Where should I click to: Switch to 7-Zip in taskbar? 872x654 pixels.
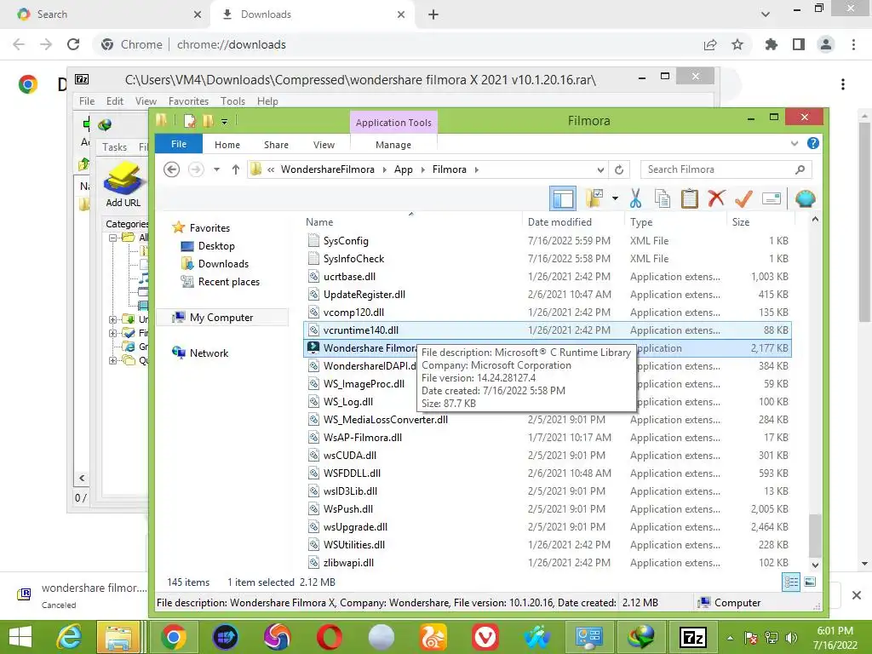[693, 637]
